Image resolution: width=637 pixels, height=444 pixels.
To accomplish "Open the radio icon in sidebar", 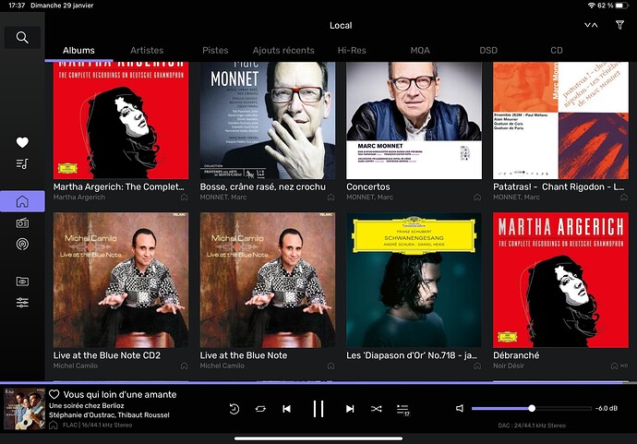I will (22, 223).
